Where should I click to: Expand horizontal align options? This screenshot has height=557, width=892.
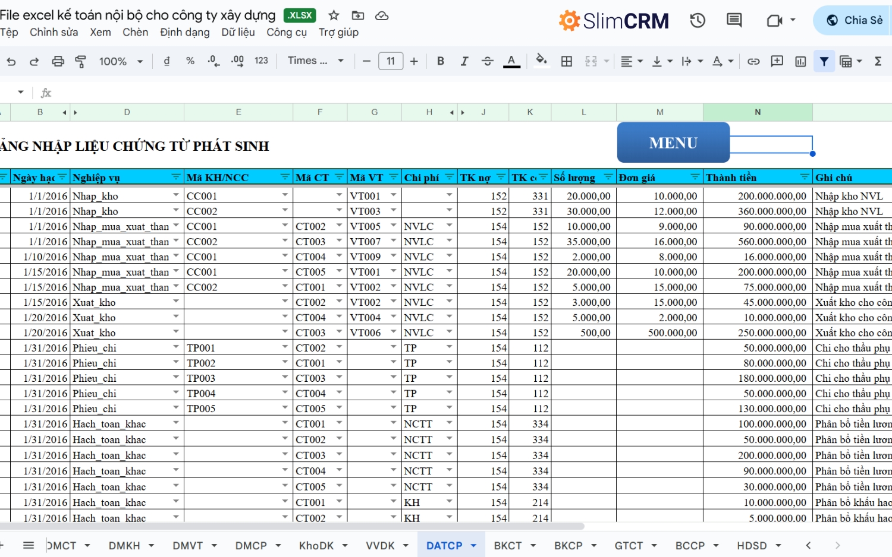(640, 61)
